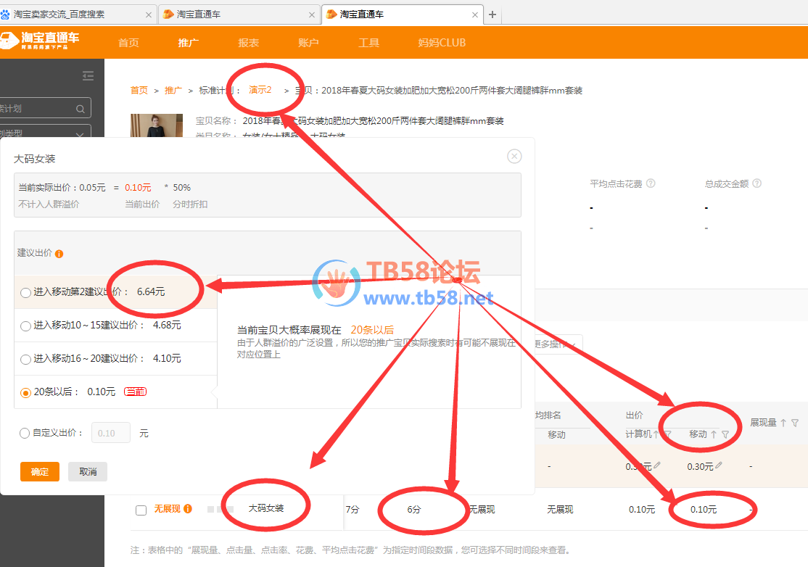Screen dimensions: 808x567
Task: Click the info icon beside 建议出价
Action: click(59, 253)
